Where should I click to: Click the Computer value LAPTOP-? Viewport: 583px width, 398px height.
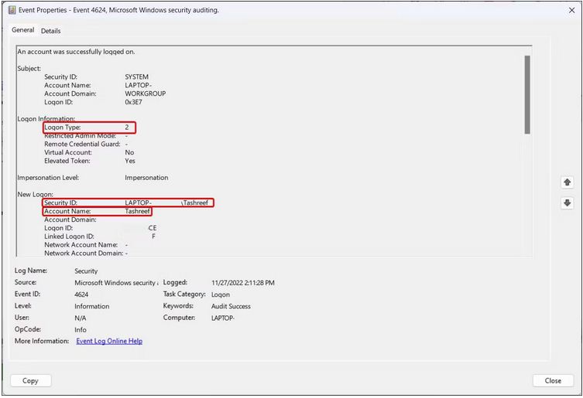tap(223, 318)
